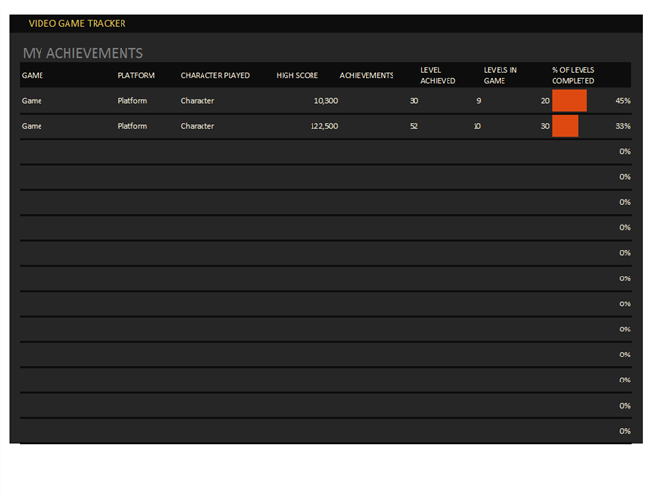651x501 pixels.
Task: Click the Character cell in the 122,500 row
Action: coord(197,126)
